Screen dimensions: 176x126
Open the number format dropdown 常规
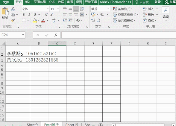point(108,9)
